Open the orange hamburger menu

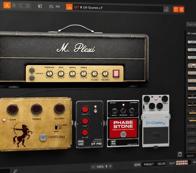181,10
